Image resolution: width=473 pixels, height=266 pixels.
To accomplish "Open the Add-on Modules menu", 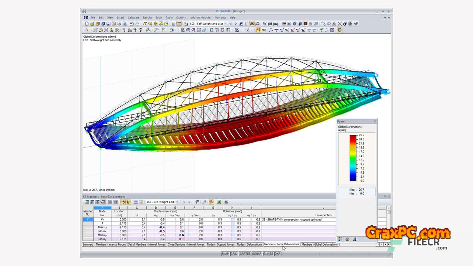I will [x=201, y=17].
